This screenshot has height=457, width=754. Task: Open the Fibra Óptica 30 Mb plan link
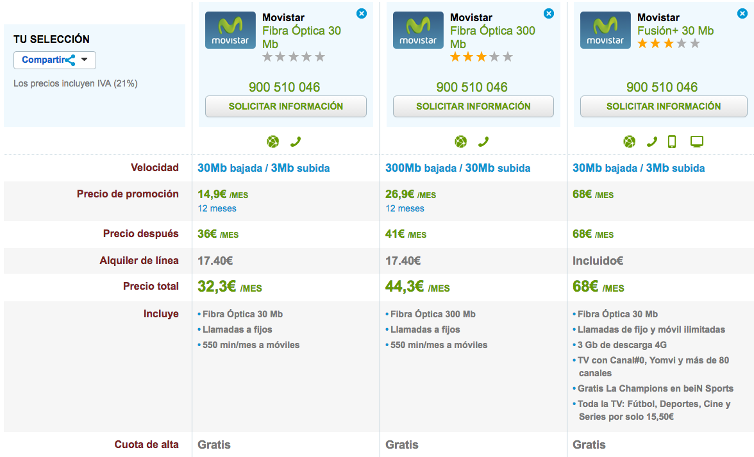[x=301, y=37]
